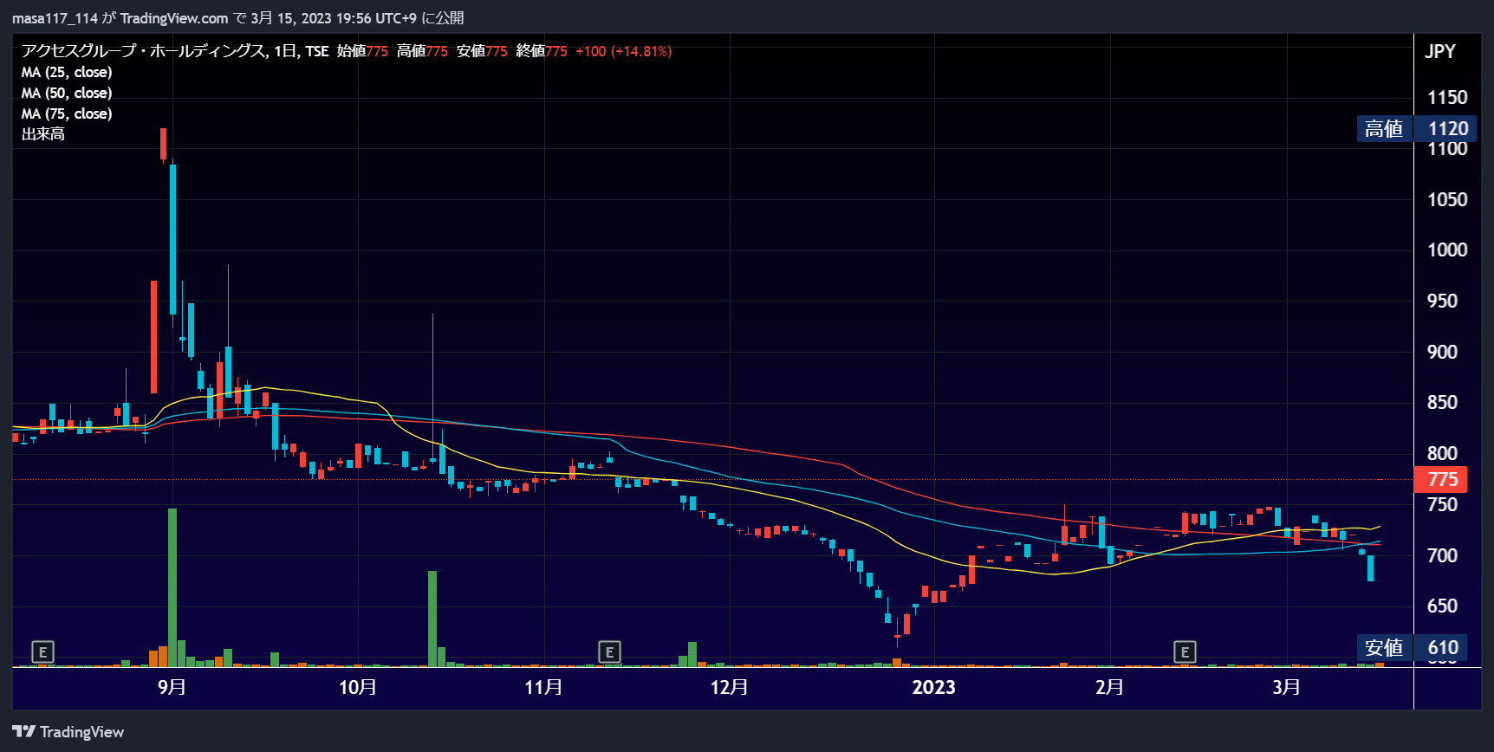Click the JPY currency label on price axis
The image size is (1494, 752).
click(1440, 51)
